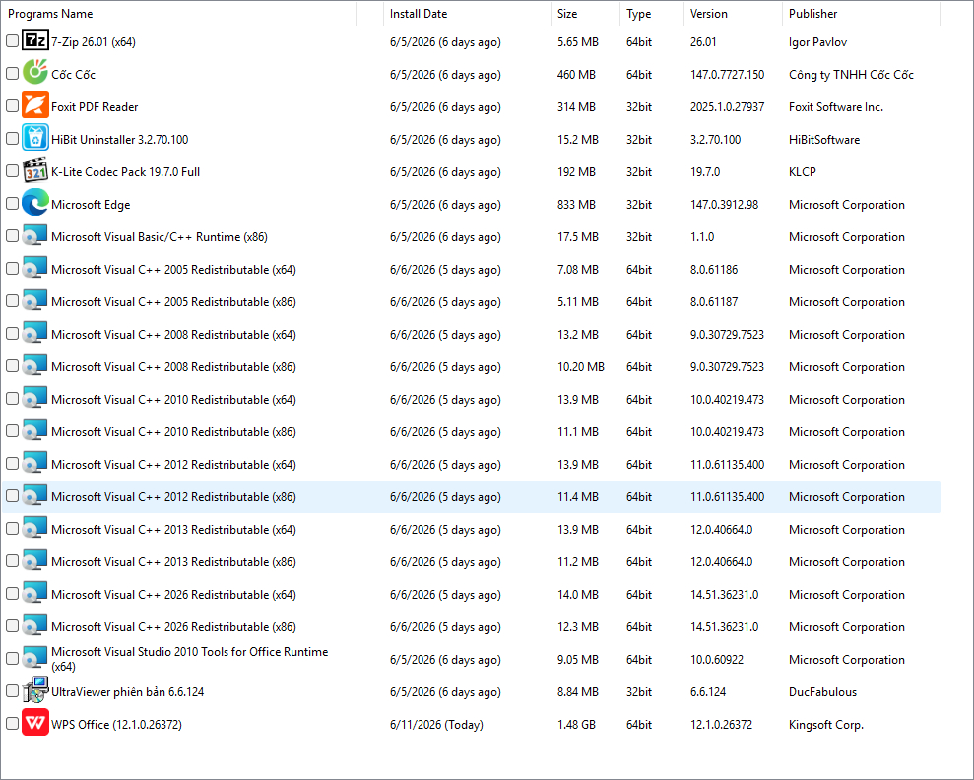Sort list by Install Date header

(x=467, y=14)
